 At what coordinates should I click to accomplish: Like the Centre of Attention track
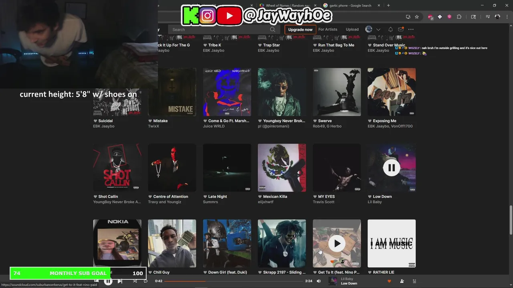[x=150, y=197]
